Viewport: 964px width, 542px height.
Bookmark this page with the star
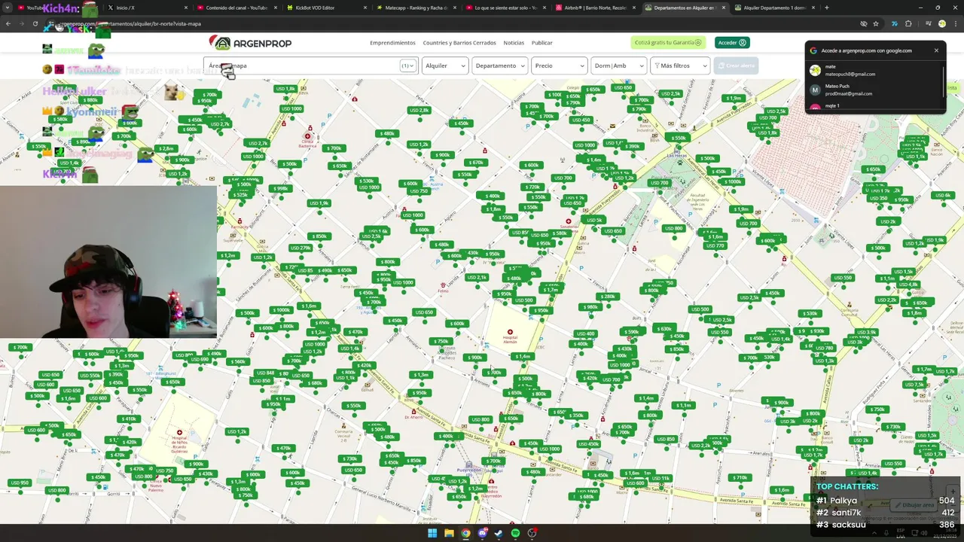tap(875, 24)
